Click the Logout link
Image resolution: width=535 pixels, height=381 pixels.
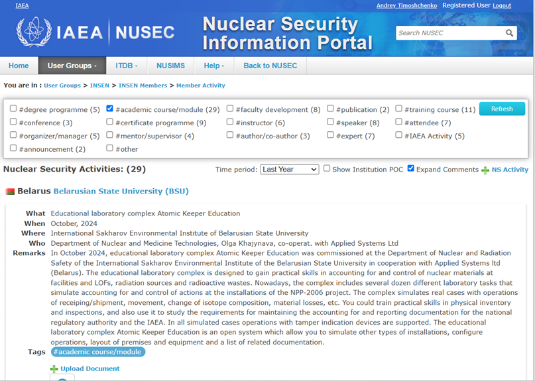pyautogui.click(x=502, y=5)
